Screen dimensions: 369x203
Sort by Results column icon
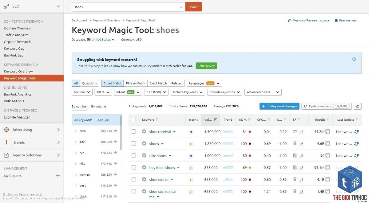click(328, 120)
